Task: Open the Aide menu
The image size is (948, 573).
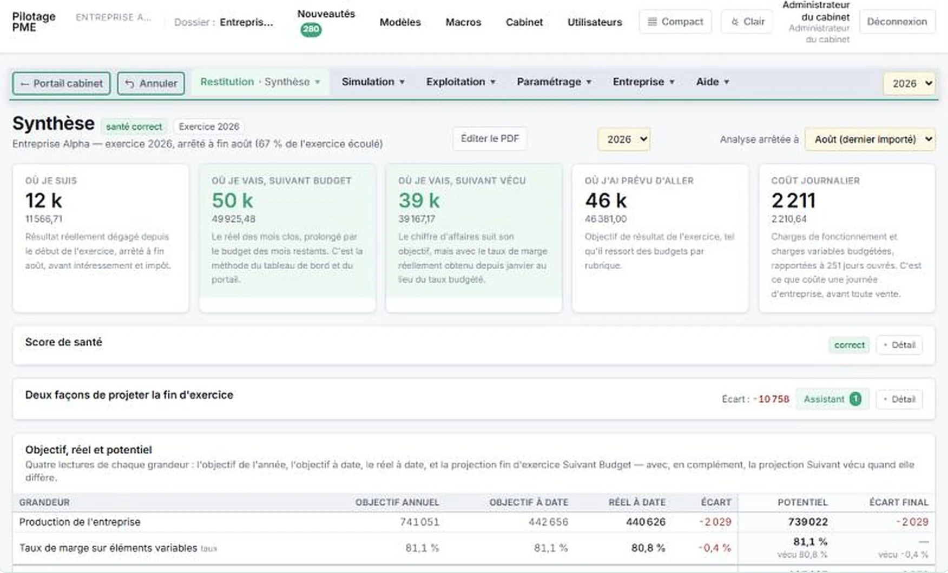Action: (713, 82)
